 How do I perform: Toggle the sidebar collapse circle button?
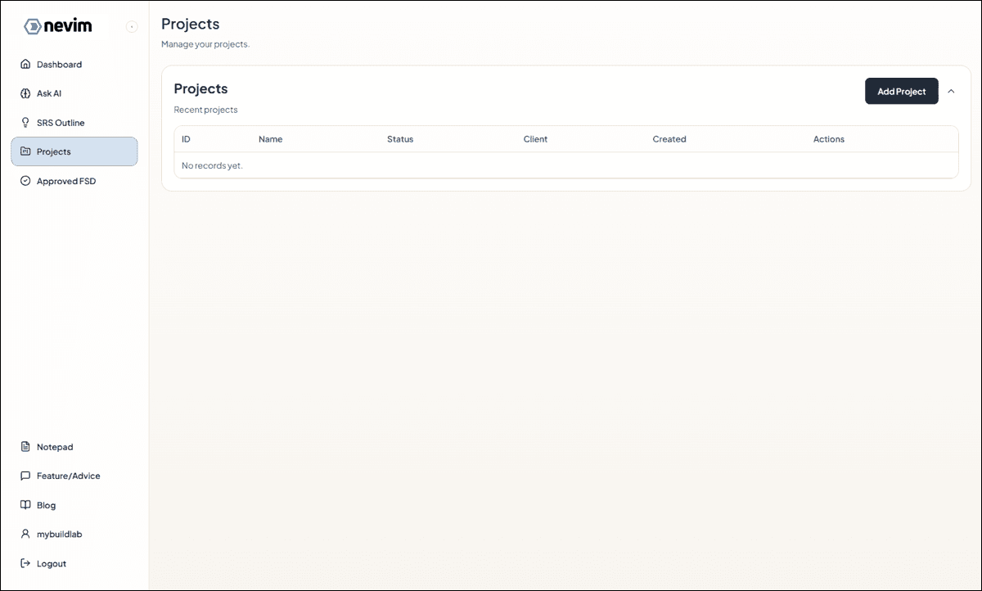pos(131,26)
